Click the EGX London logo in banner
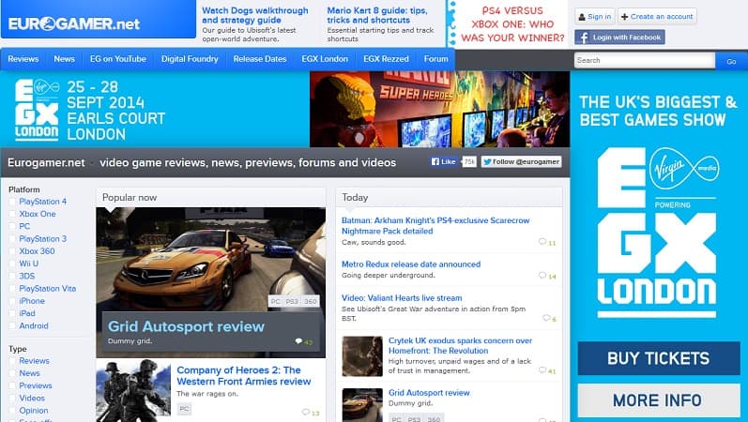This screenshot has width=748, height=422. [36, 110]
